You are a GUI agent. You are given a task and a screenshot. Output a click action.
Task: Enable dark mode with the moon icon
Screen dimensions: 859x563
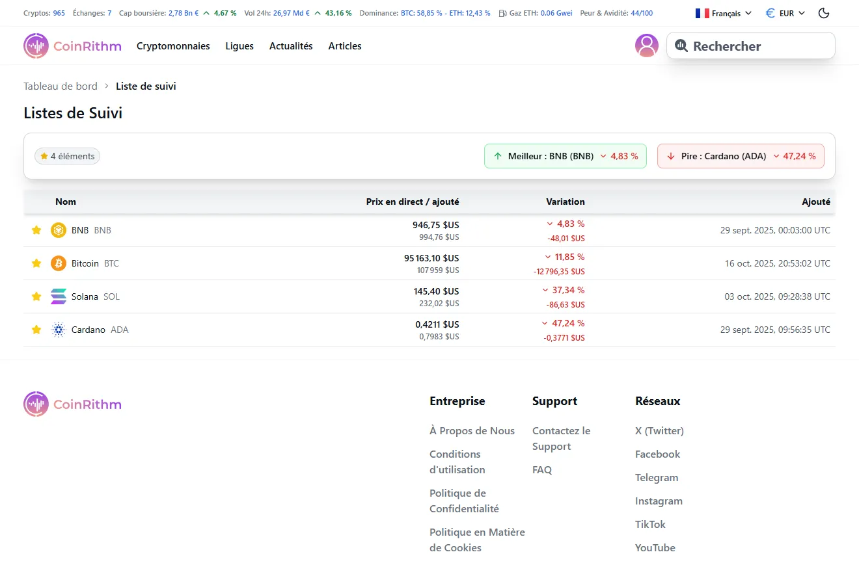pyautogui.click(x=823, y=12)
